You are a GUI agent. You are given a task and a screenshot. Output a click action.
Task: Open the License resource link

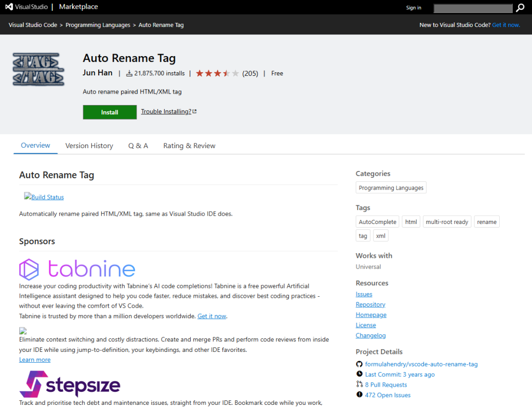coord(366,325)
